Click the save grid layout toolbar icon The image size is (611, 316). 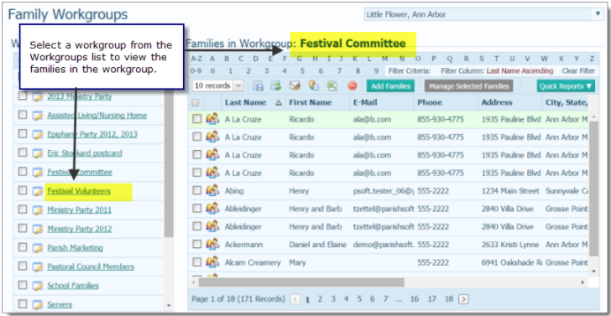point(258,86)
